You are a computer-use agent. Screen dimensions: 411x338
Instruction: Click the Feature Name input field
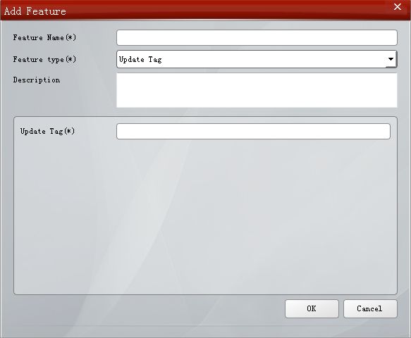(257, 38)
